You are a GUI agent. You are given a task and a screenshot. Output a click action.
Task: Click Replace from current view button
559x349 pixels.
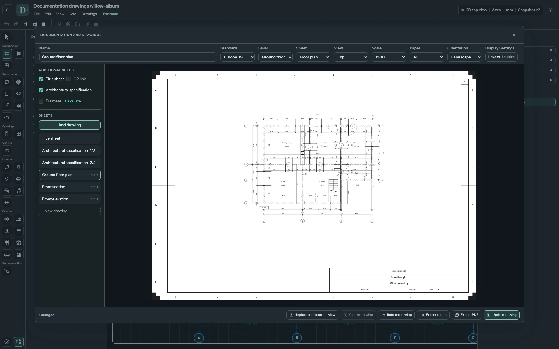tap(312, 315)
